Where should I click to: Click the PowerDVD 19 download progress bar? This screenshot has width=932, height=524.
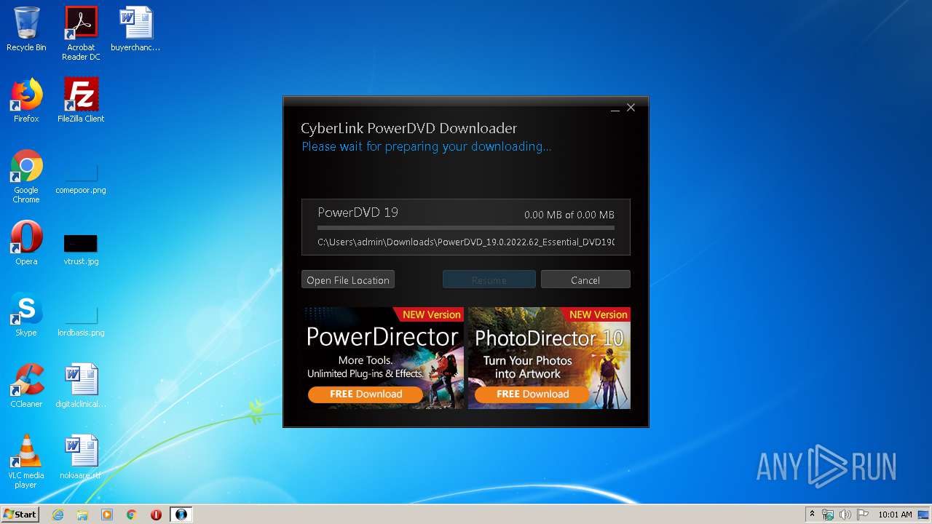click(x=466, y=228)
